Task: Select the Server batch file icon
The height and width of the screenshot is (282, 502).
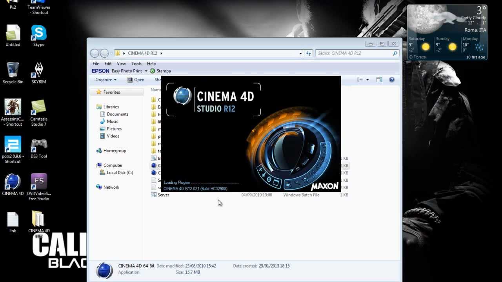Action: click(x=154, y=195)
